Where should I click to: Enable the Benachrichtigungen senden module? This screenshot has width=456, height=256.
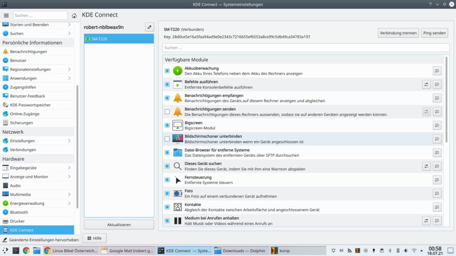point(167,112)
